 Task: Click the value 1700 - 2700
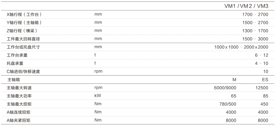click(x=255, y=14)
